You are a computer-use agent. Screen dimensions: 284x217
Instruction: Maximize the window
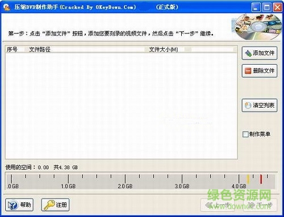[x=267, y=7]
